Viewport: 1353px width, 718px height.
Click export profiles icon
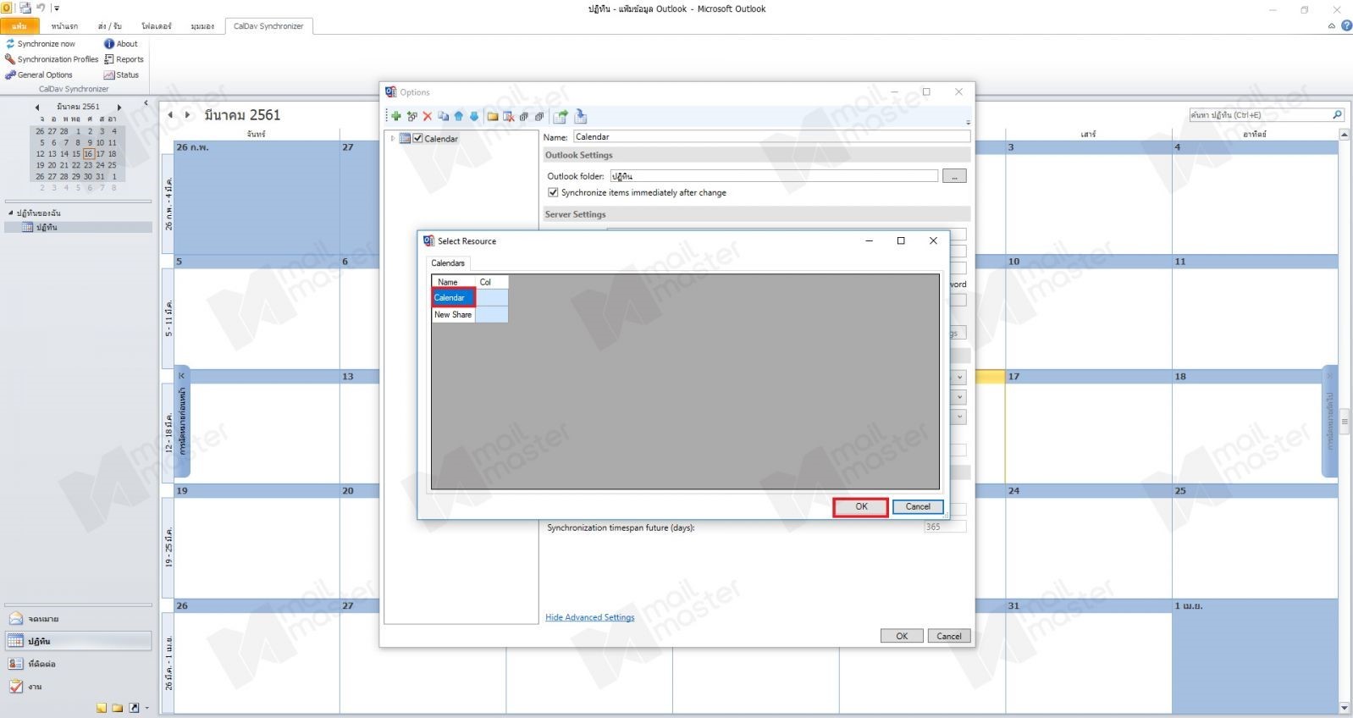tap(560, 117)
